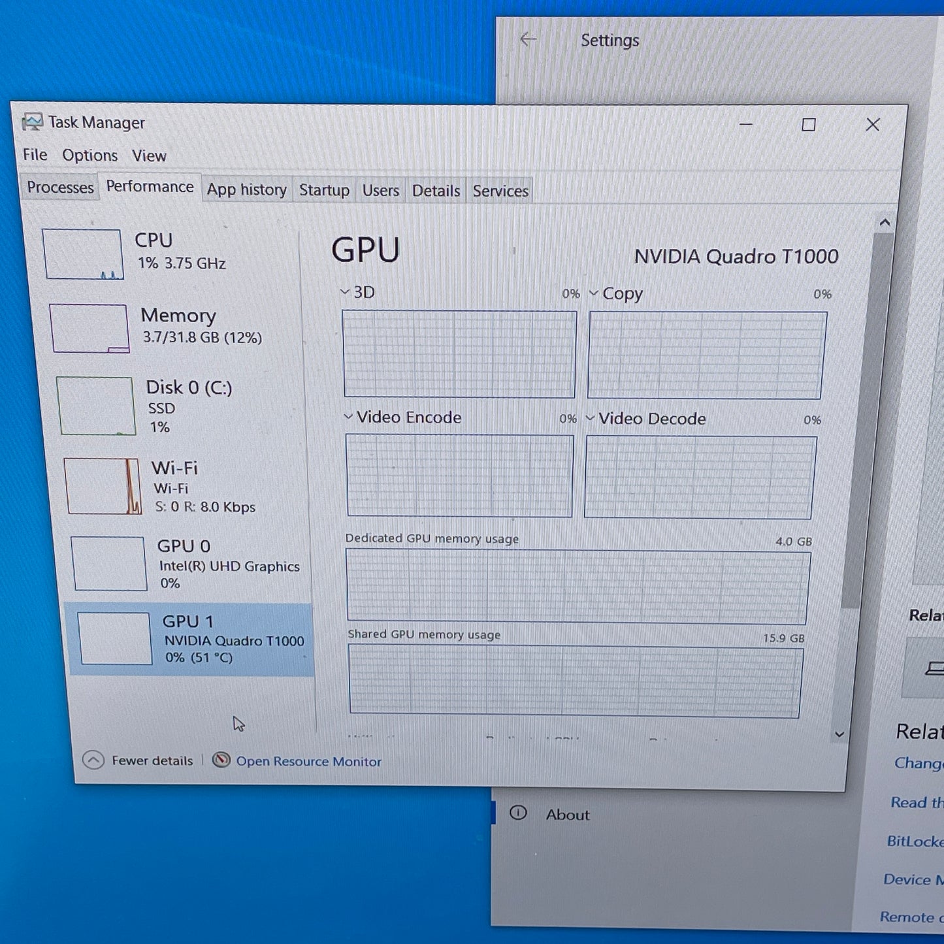Click the Fewer details arrow icon
Image resolution: width=944 pixels, height=944 pixels.
[93, 760]
